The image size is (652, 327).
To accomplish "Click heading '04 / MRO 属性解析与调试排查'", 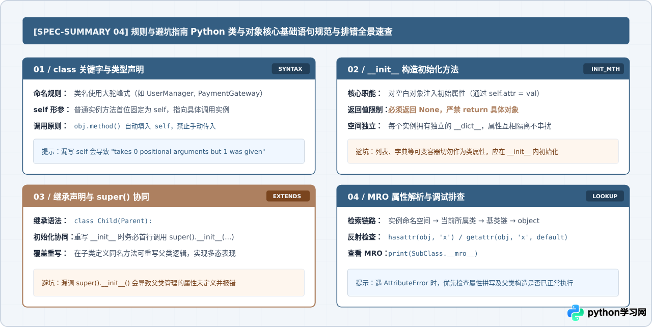I will tap(406, 197).
